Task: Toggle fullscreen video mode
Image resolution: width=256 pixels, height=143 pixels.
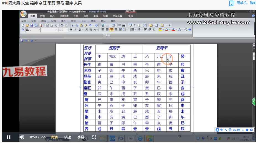Action: point(94,137)
